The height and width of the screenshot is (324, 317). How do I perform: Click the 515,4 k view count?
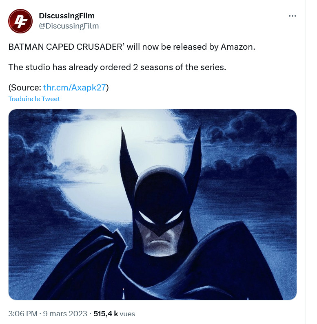pyautogui.click(x=106, y=314)
